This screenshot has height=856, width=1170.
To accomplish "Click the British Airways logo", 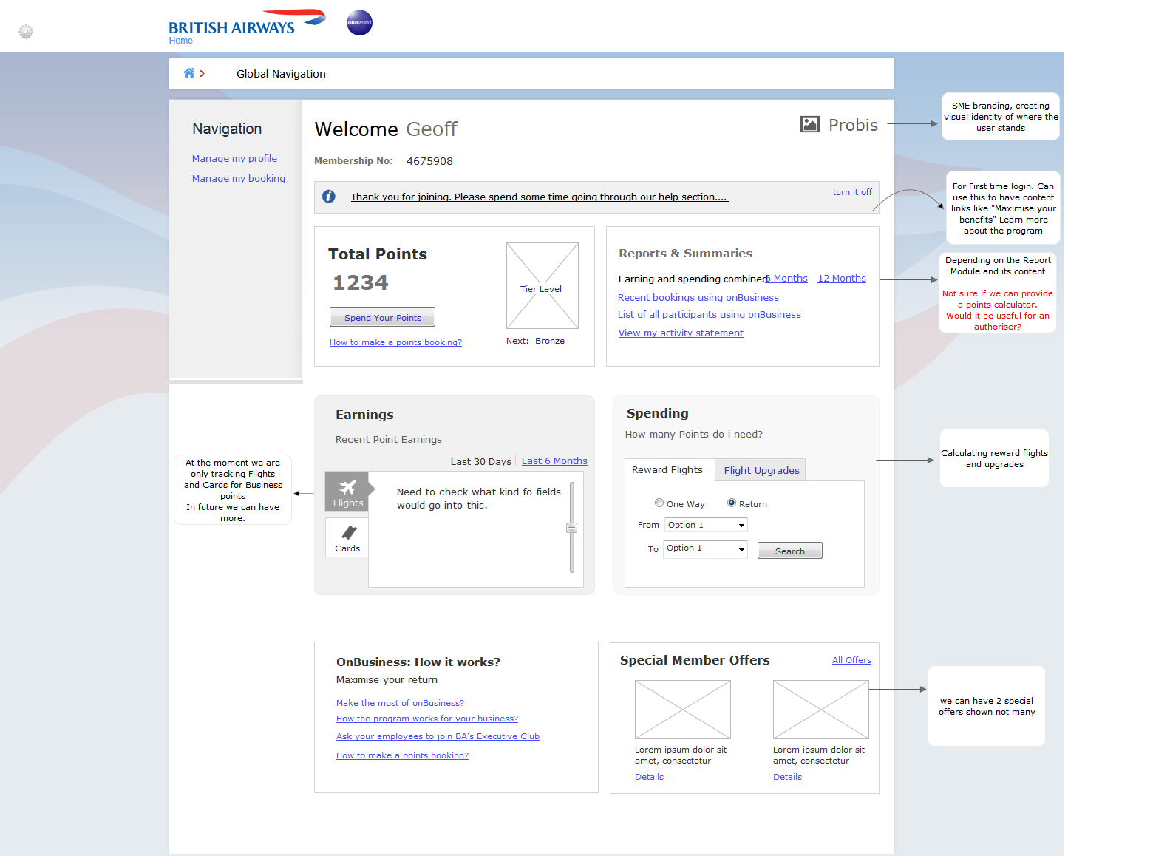I will tap(247, 22).
